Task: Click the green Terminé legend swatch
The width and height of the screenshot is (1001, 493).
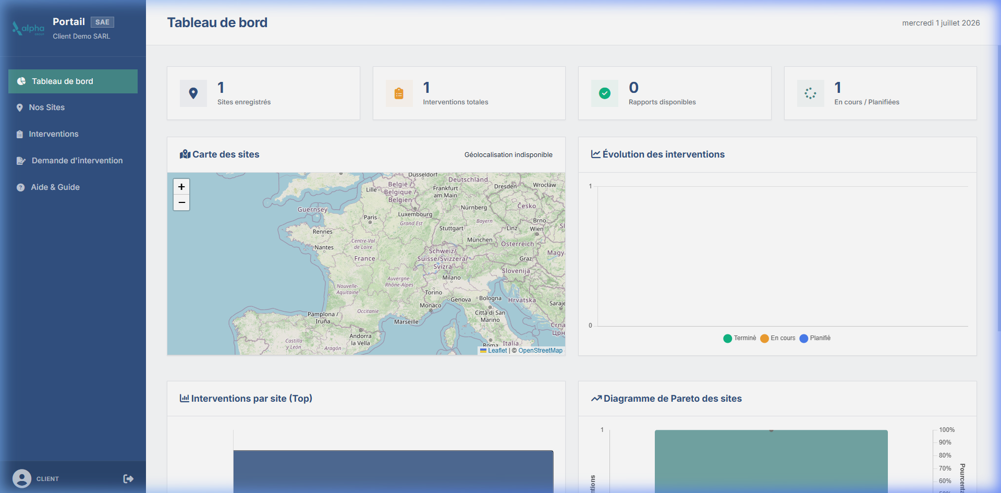Action: [728, 339]
